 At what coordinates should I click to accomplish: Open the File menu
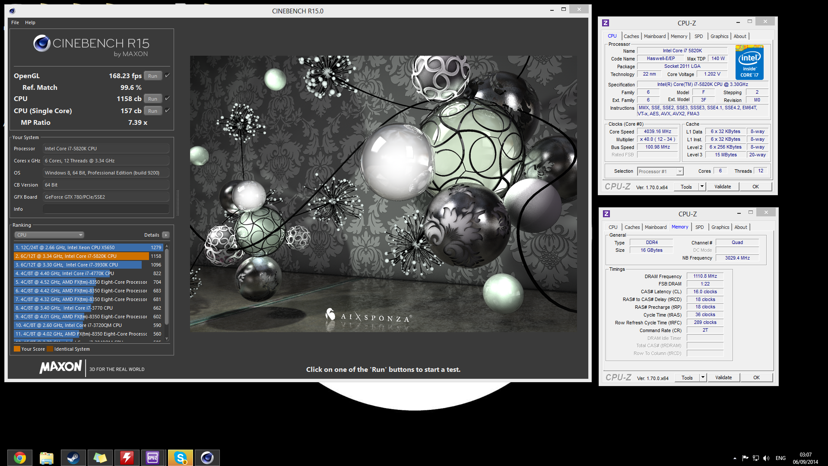click(15, 22)
